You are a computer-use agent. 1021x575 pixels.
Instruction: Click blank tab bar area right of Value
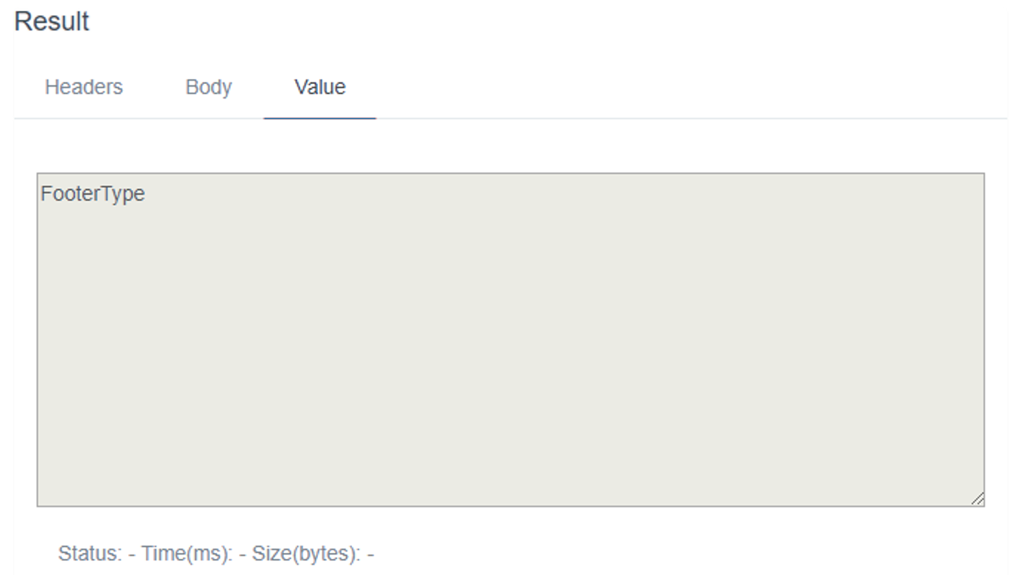tap(678, 87)
